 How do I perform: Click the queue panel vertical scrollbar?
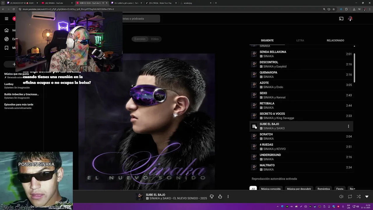click(x=354, y=68)
